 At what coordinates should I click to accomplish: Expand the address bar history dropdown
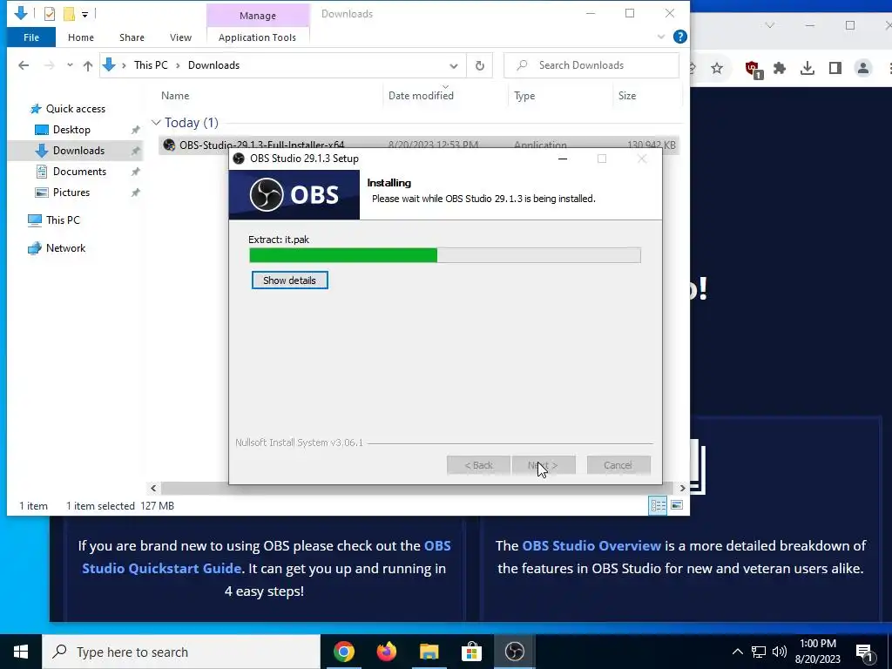tap(453, 66)
